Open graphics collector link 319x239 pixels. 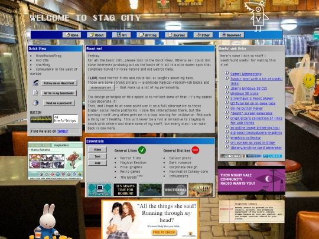246,137
